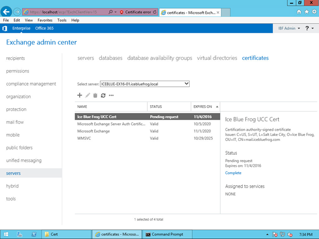This screenshot has width=319, height=239.
Task: Add a new certificate with the plus icon
Action: tap(80, 95)
